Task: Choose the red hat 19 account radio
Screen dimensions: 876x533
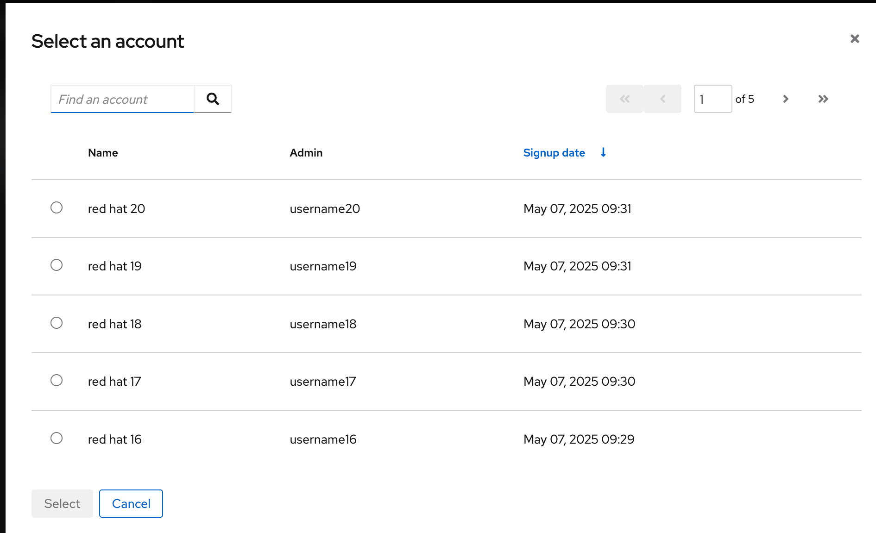Action: (57, 265)
